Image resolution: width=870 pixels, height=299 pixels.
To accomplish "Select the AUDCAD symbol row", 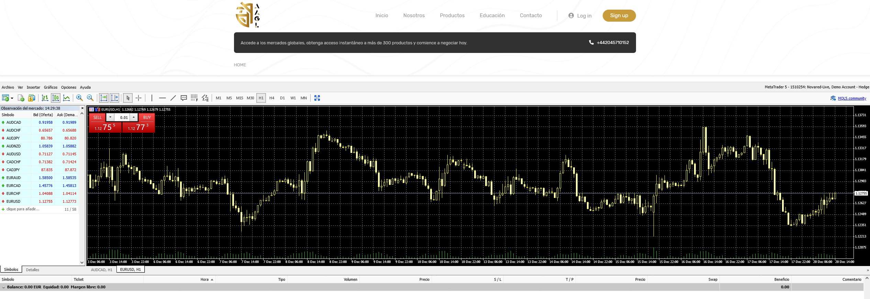I will (39, 122).
